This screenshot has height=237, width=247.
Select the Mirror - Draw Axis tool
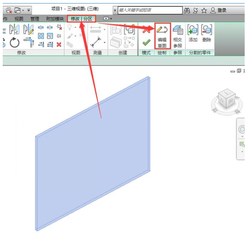28,29
